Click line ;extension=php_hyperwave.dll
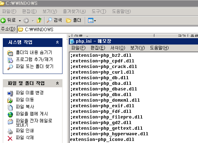This screenshot has height=143, width=198. click(x=109, y=134)
